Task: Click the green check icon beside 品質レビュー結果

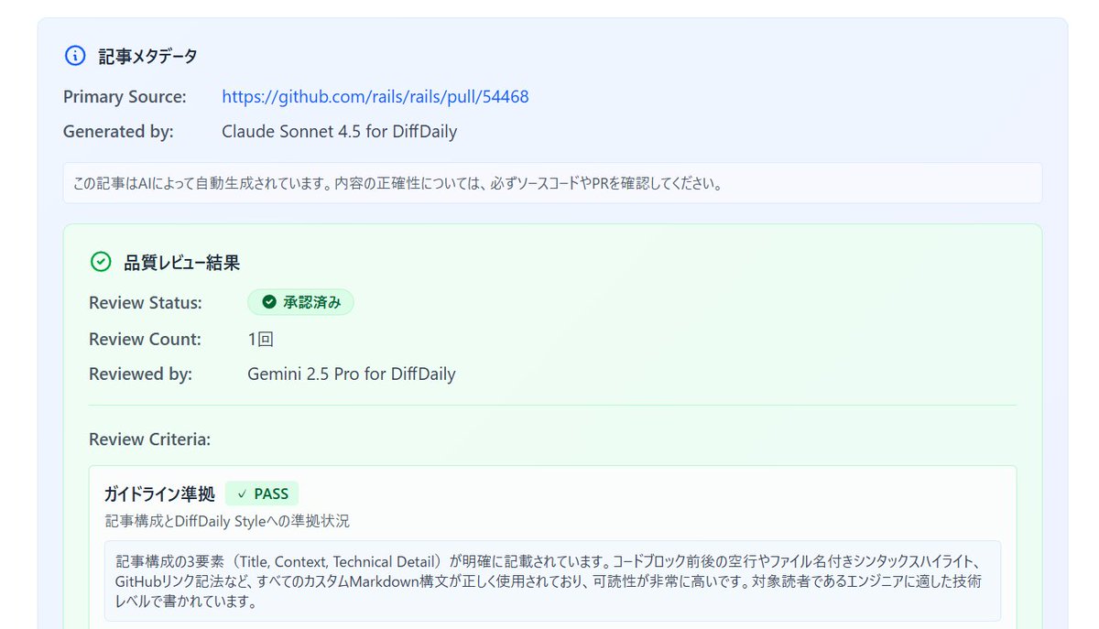Action: click(101, 263)
